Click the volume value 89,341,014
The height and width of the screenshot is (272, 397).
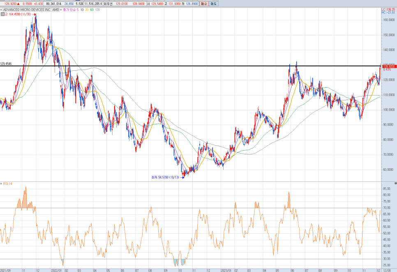pos(54,4)
